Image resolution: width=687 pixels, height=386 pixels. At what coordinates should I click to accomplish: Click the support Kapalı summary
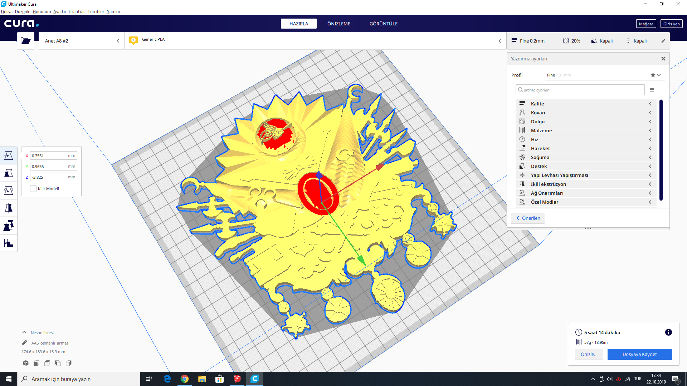(602, 41)
